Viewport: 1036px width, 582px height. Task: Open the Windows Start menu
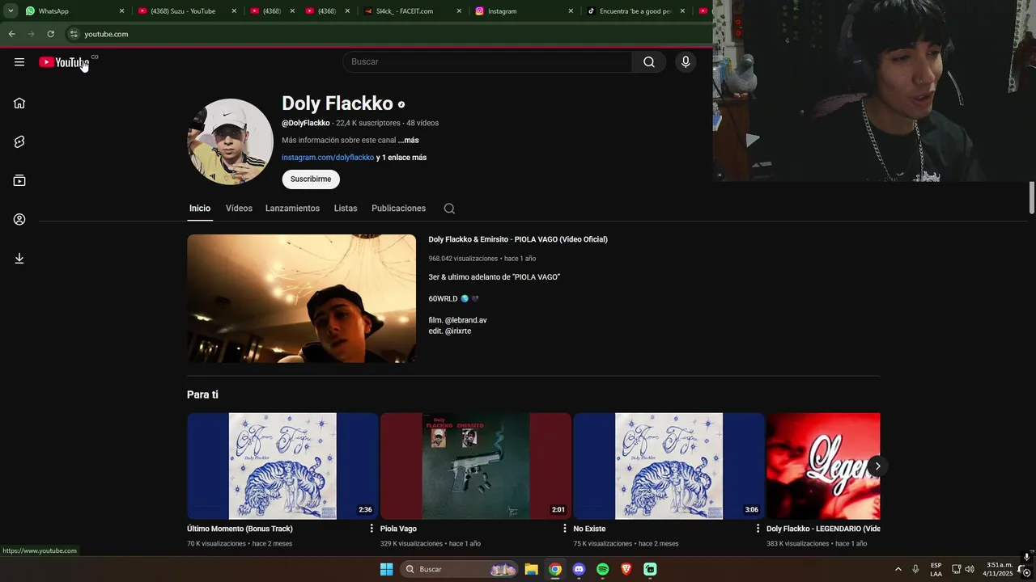pyautogui.click(x=387, y=569)
